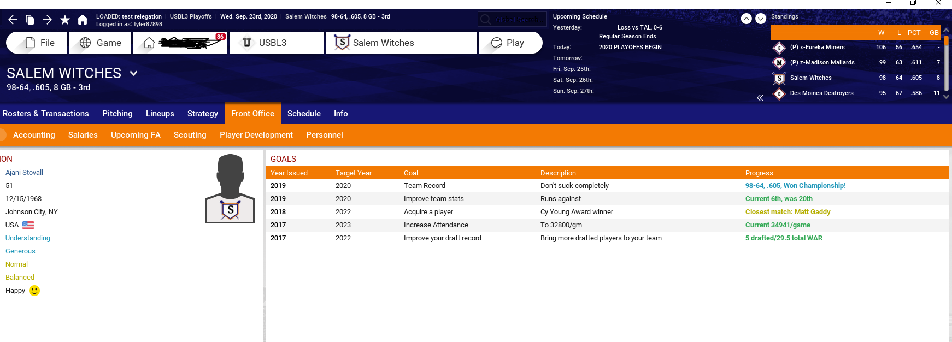This screenshot has width=952, height=342.
Task: Click the Understanding trait text
Action: coord(28,238)
